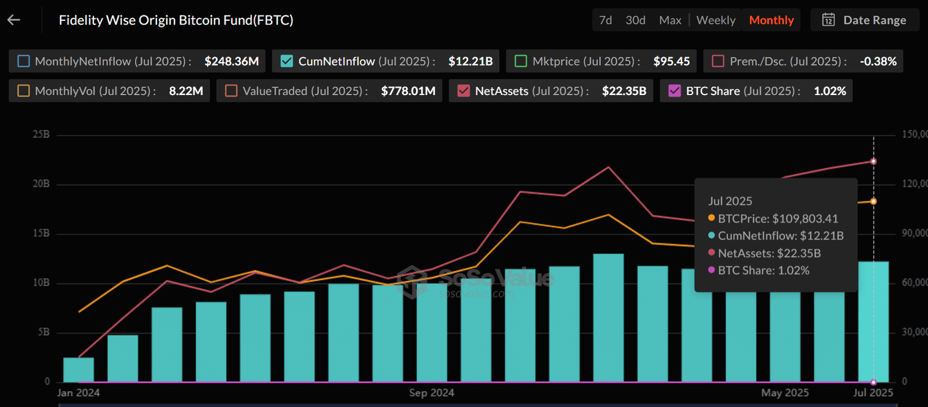
Task: Untick the BTC Share checkbox
Action: point(675,91)
